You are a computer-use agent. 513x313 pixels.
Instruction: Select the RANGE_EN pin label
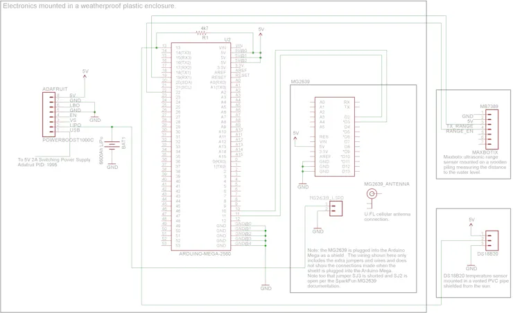point(460,132)
